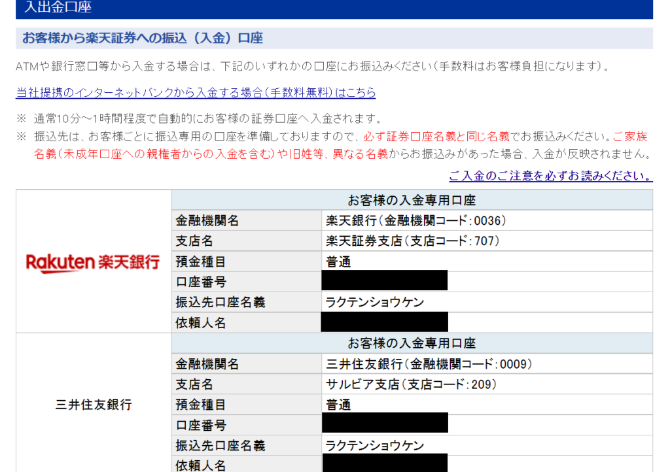The image size is (670, 472).
Task: Click the Rakuten 楽天銀行 logo
Action: (93, 262)
